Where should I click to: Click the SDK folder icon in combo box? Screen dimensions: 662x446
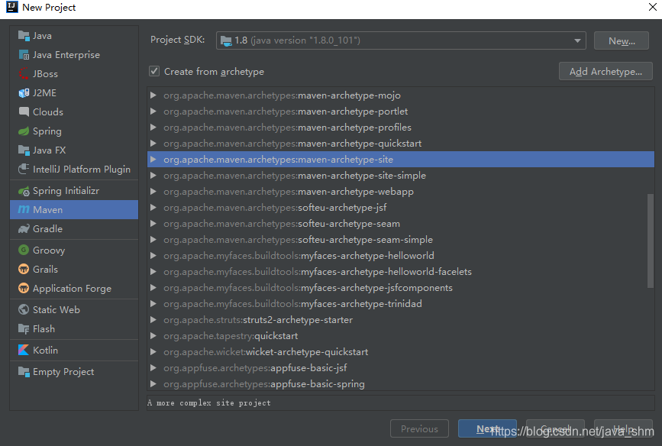[x=226, y=41]
